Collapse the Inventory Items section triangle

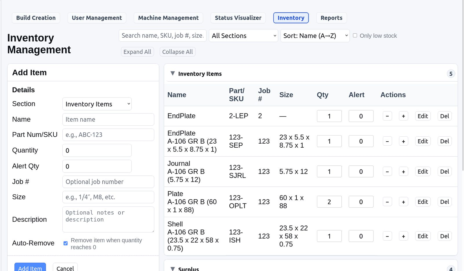173,74
